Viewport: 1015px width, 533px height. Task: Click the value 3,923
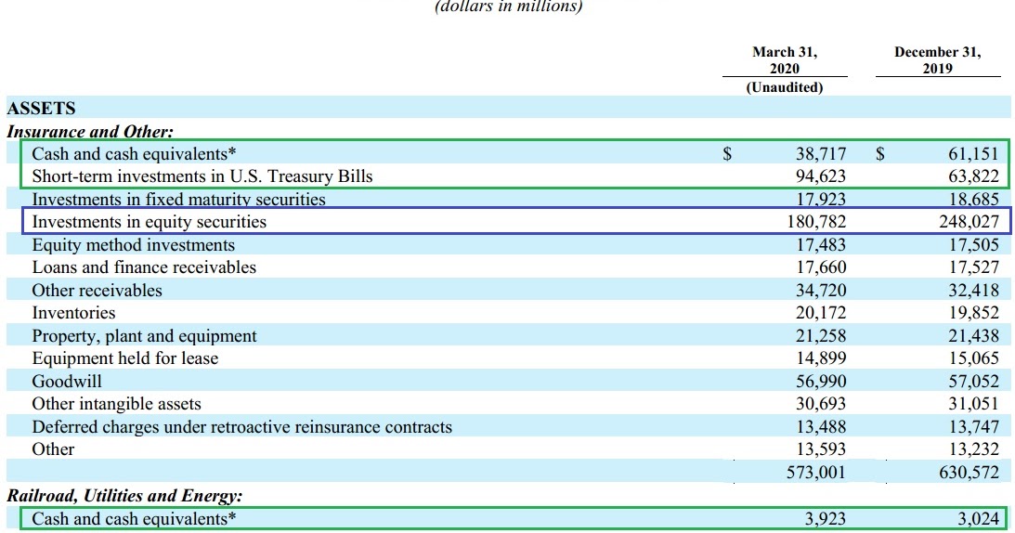(826, 519)
